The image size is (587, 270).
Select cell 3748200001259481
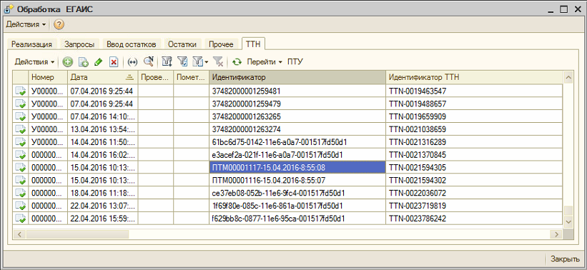297,91
